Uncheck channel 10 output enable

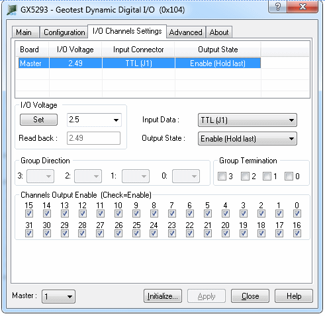coord(118,214)
